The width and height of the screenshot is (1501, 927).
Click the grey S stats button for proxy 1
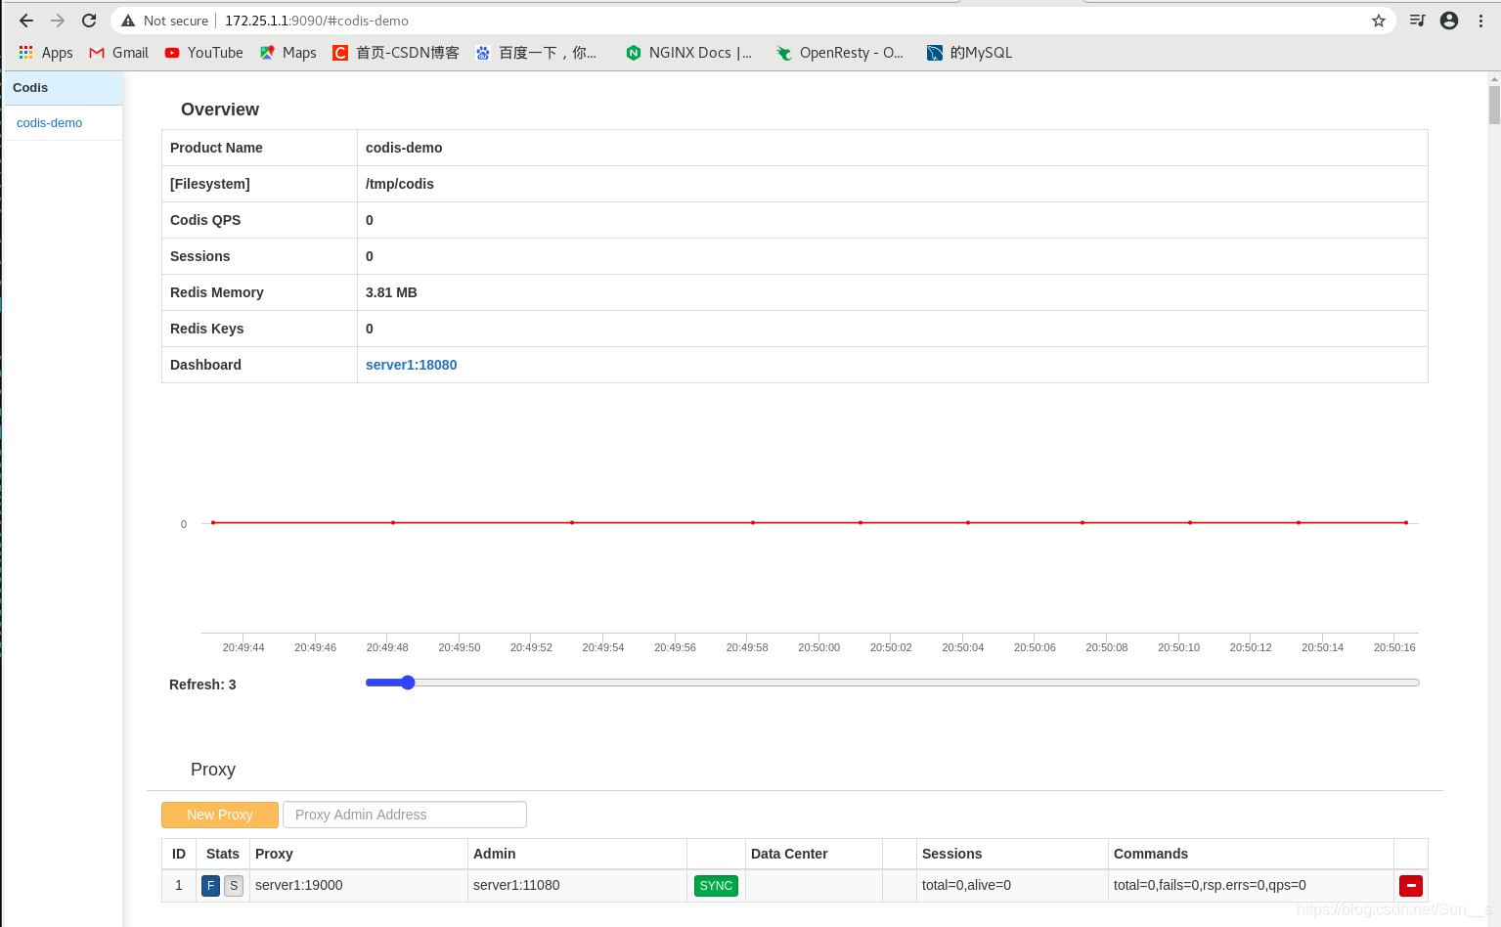point(234,886)
